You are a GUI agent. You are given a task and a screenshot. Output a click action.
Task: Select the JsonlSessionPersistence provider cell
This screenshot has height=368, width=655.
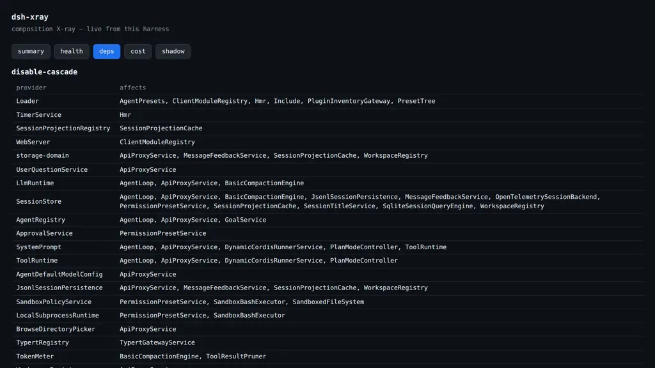coord(59,287)
